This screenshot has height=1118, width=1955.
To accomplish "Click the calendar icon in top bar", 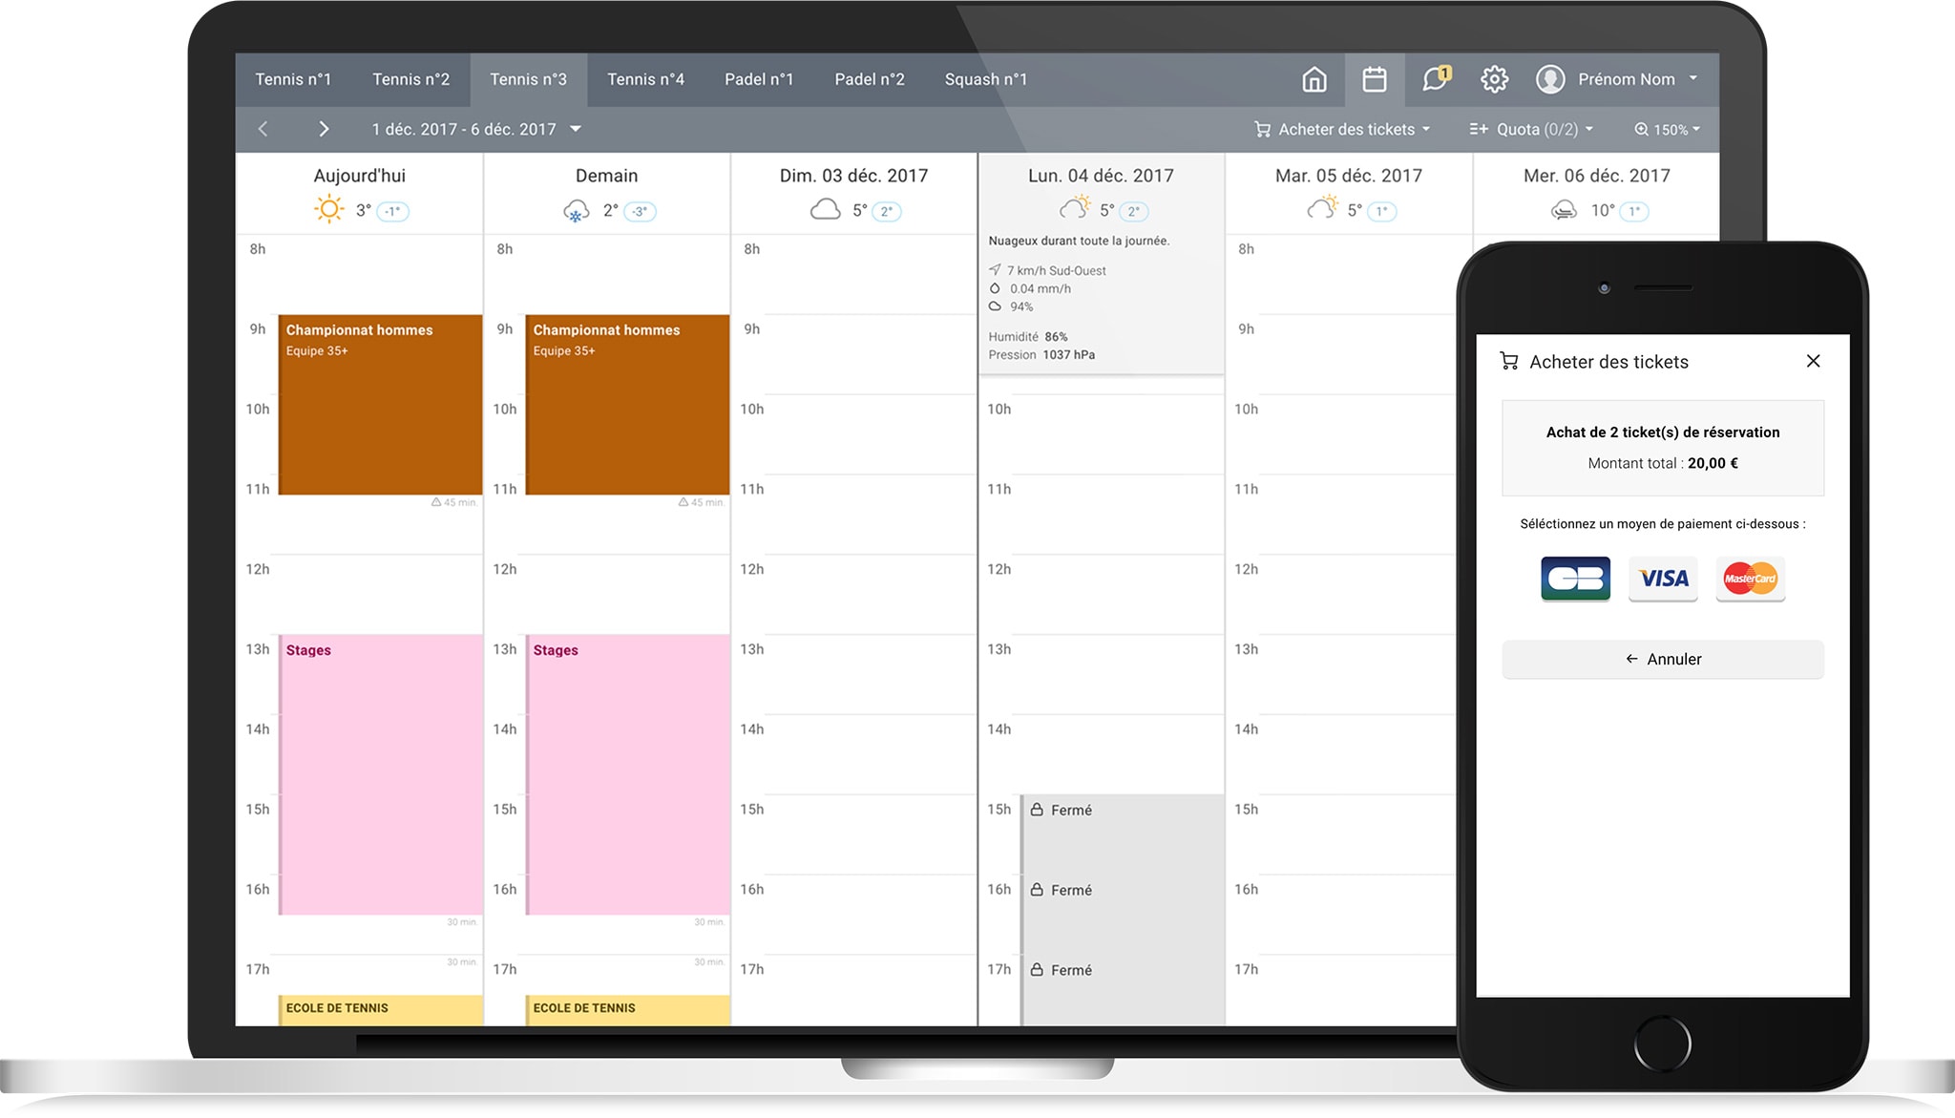I will [1374, 79].
